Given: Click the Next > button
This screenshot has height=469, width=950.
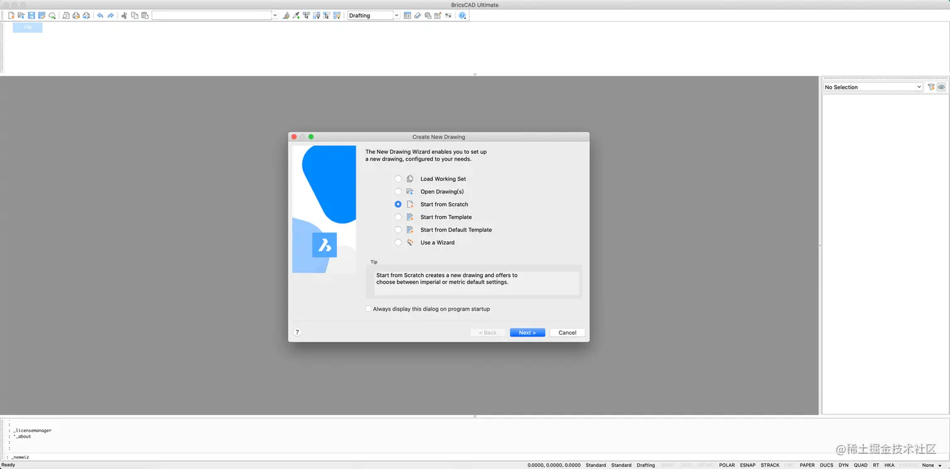Looking at the screenshot, I should pos(527,332).
